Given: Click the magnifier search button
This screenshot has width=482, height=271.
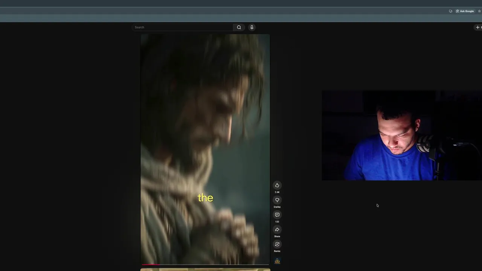Looking at the screenshot, I should click(x=239, y=27).
